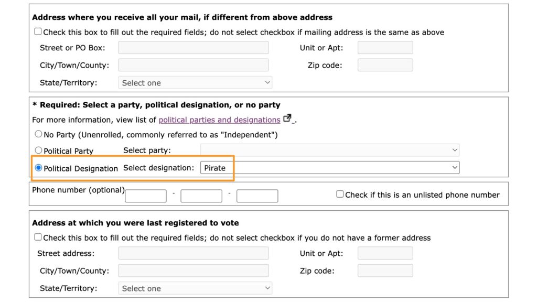Screen dimensions: 537x302
Task: Click the first phone number box
Action: 146,196
